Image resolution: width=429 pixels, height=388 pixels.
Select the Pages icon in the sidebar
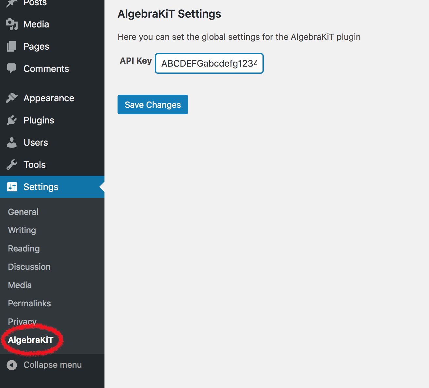[x=11, y=46]
